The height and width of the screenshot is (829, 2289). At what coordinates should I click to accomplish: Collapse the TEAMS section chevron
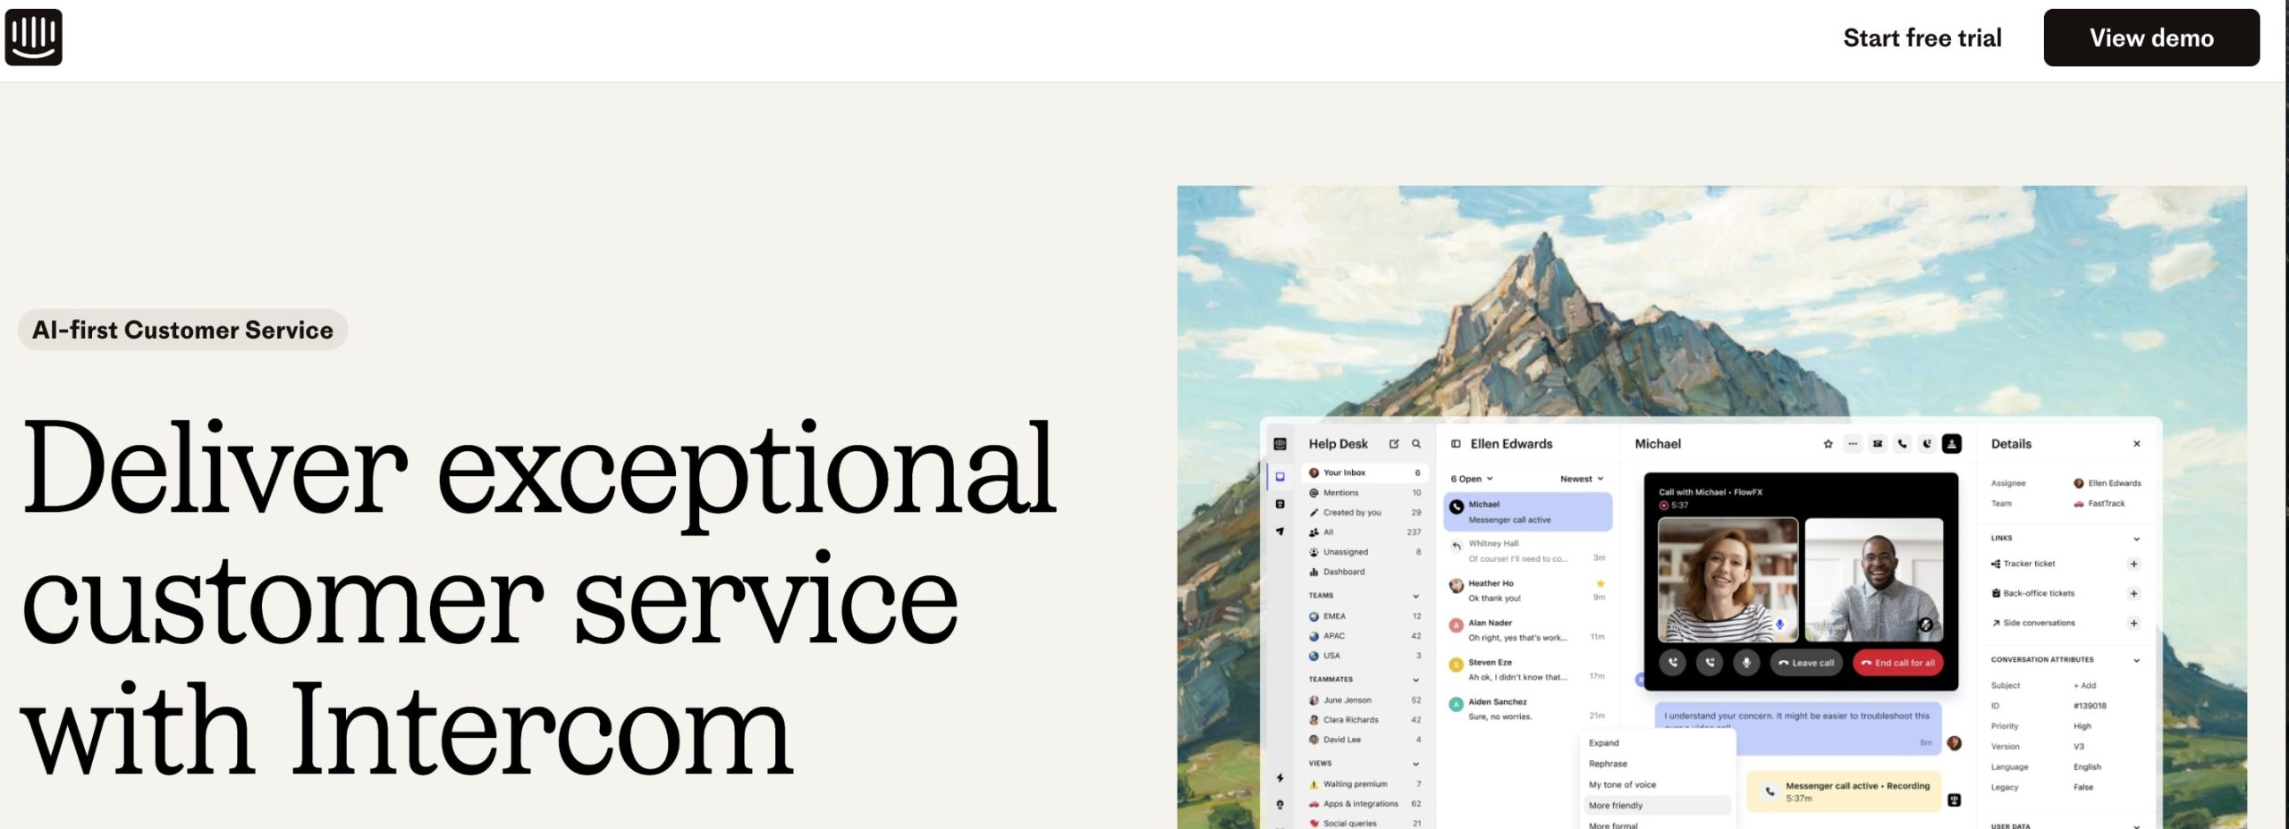click(x=1415, y=596)
